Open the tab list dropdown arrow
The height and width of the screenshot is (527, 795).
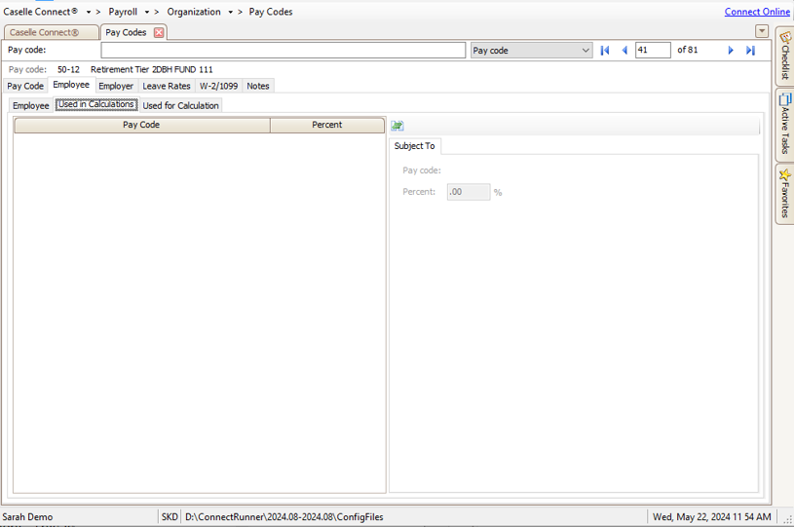[762, 31]
